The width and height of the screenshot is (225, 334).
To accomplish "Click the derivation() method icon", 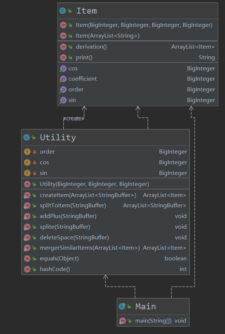I will 63,47.
